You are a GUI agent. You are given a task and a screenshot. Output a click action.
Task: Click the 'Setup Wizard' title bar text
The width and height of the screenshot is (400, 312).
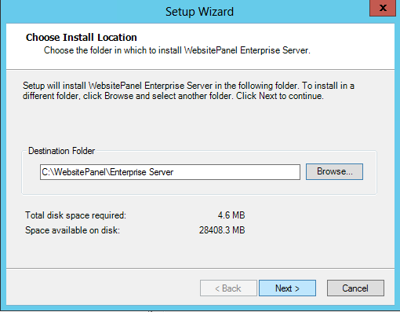199,12
